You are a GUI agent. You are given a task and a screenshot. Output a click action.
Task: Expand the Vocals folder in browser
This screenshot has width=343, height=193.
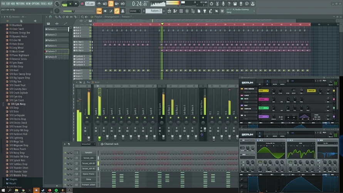13,183
